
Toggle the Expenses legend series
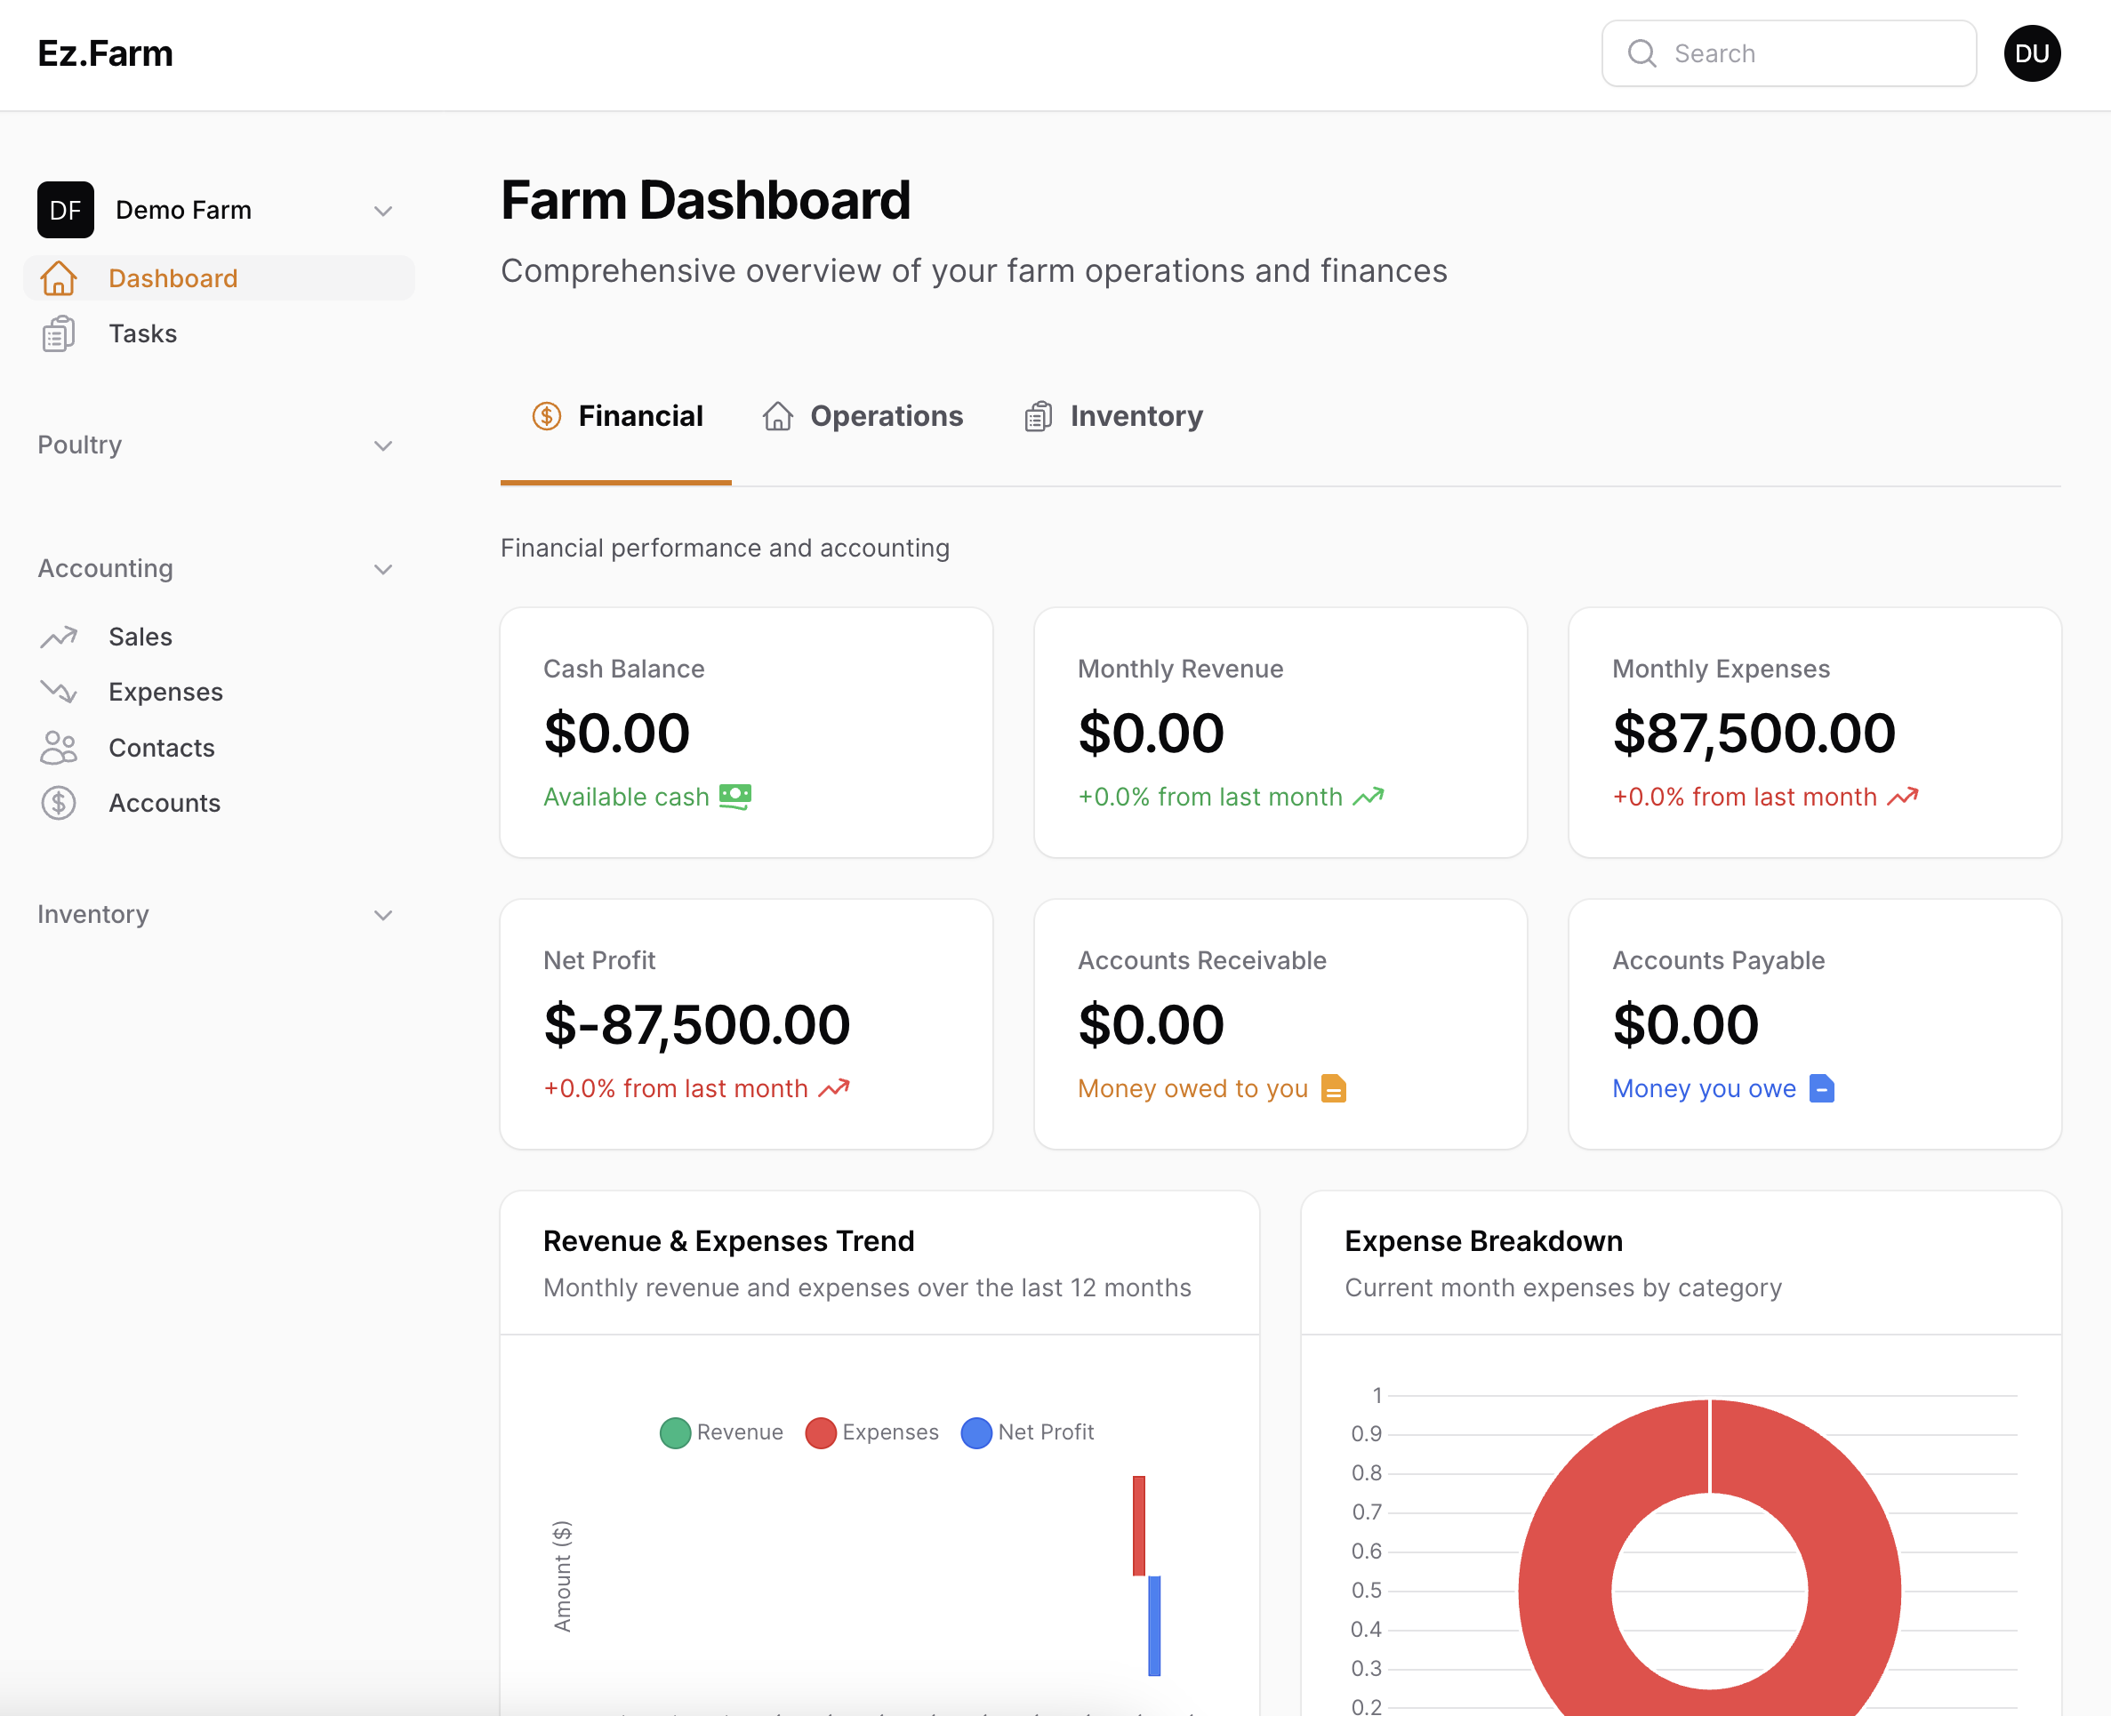871,1432
